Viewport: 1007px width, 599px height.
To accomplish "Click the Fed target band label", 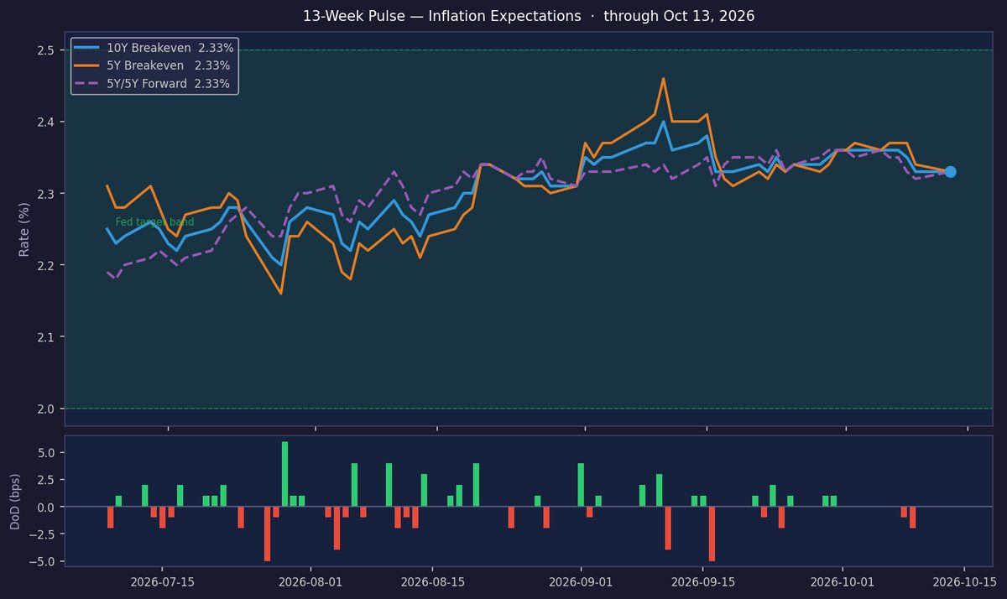I will point(154,222).
